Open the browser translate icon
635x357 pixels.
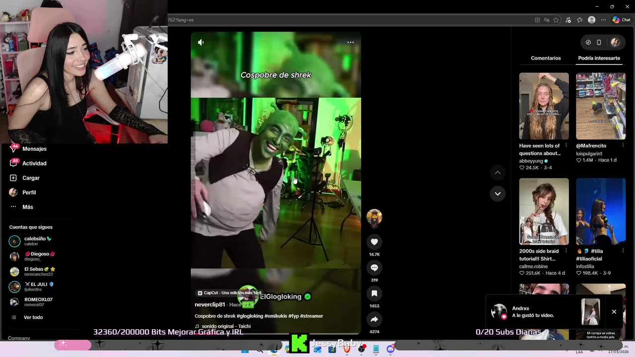547,20
